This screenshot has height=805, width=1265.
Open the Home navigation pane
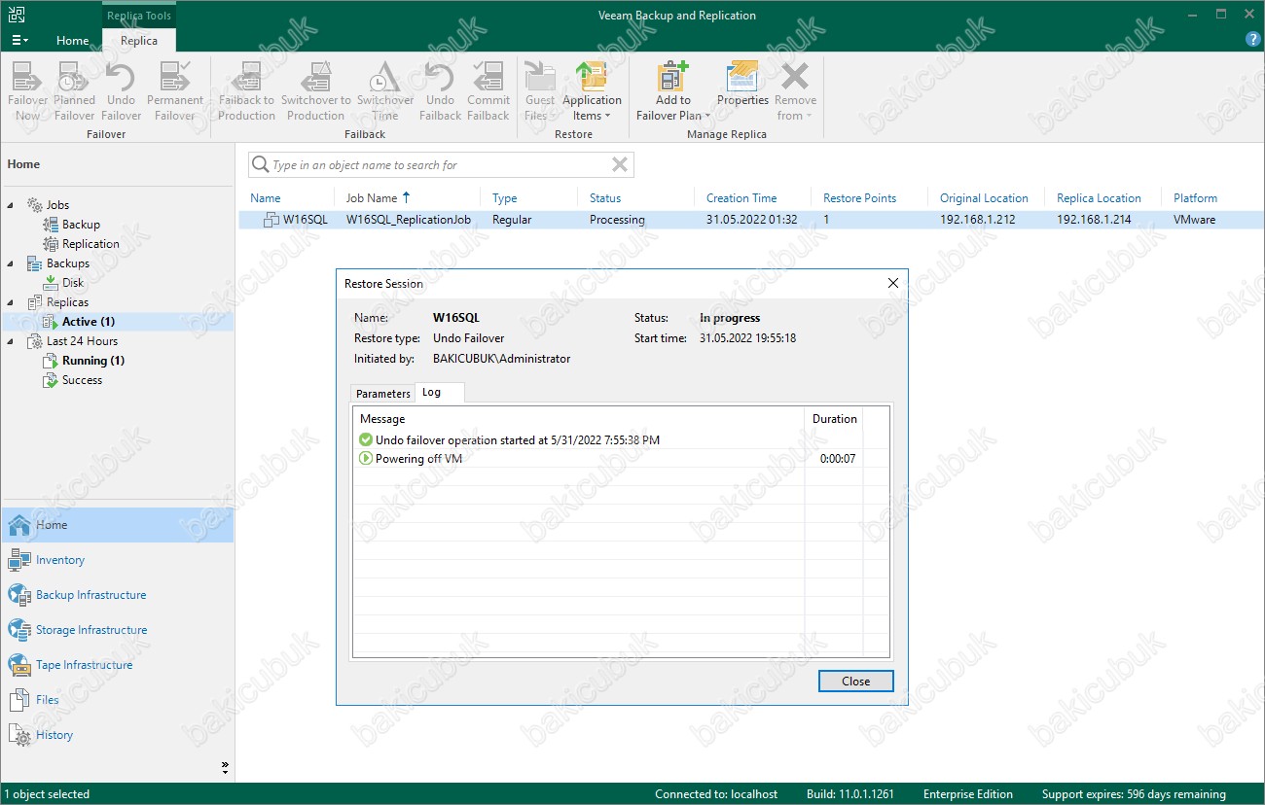coord(117,525)
